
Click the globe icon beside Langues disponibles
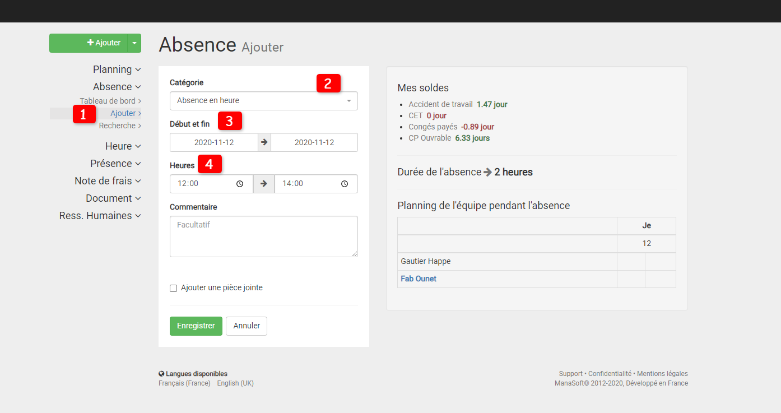[x=161, y=374]
